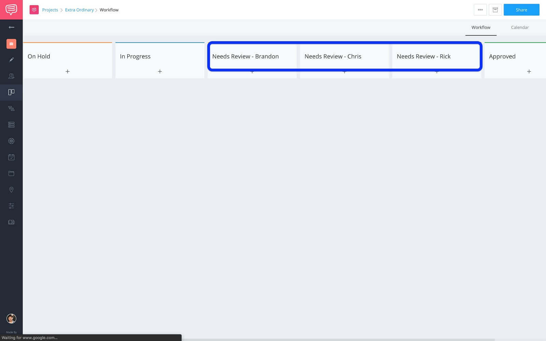546x341 pixels.
Task: Open the three-dots more options button
Action: (x=480, y=10)
